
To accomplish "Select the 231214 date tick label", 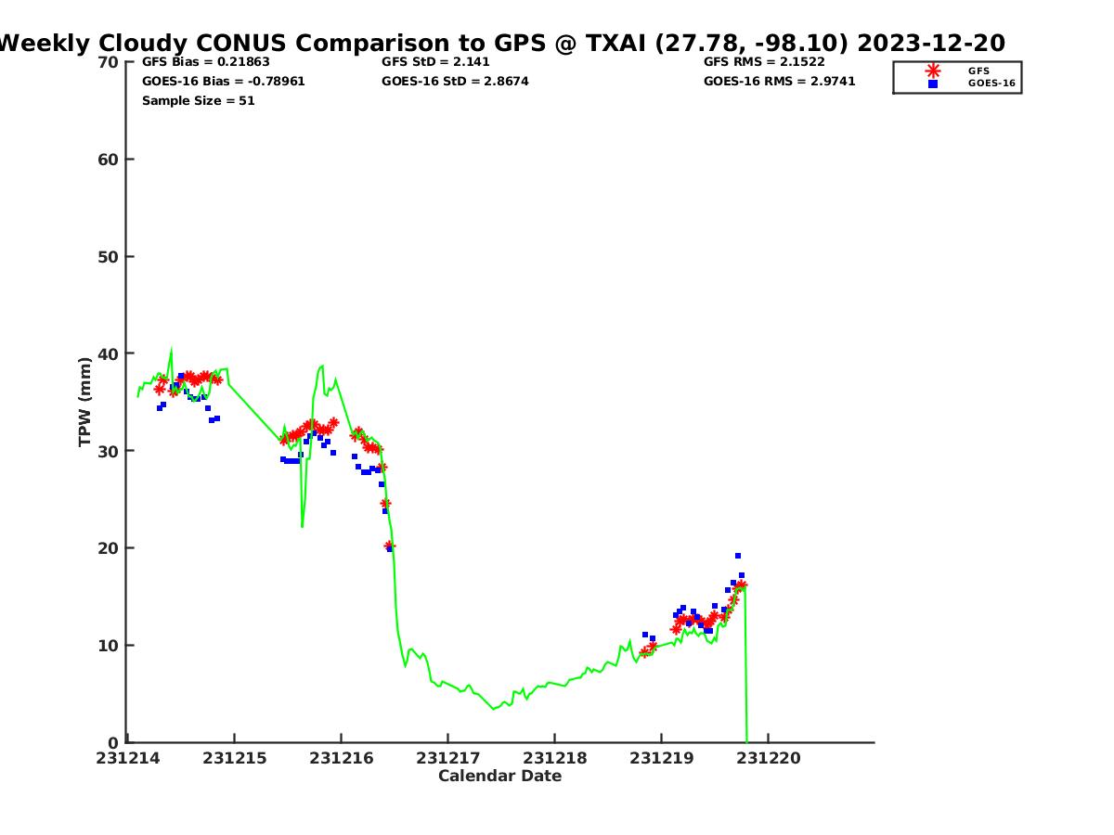I will pos(127,758).
